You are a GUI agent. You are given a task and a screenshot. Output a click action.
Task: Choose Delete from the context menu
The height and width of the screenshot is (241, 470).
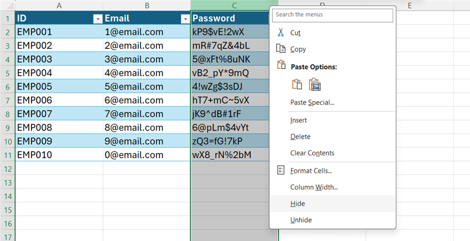pyautogui.click(x=332, y=137)
